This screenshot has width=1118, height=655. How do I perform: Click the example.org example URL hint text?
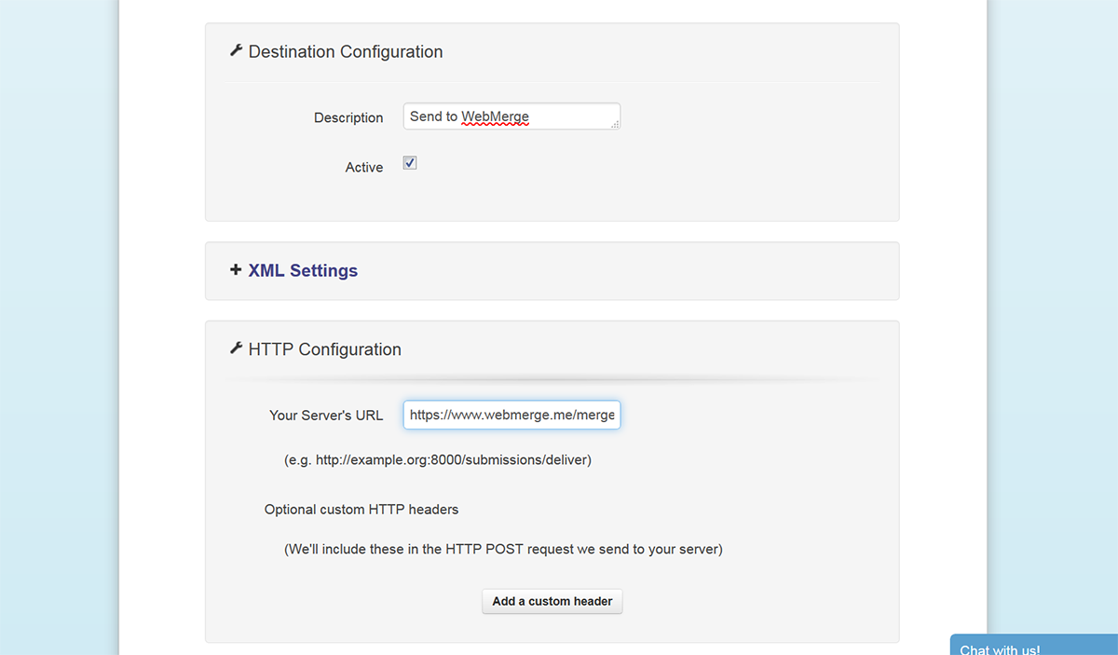tap(438, 460)
